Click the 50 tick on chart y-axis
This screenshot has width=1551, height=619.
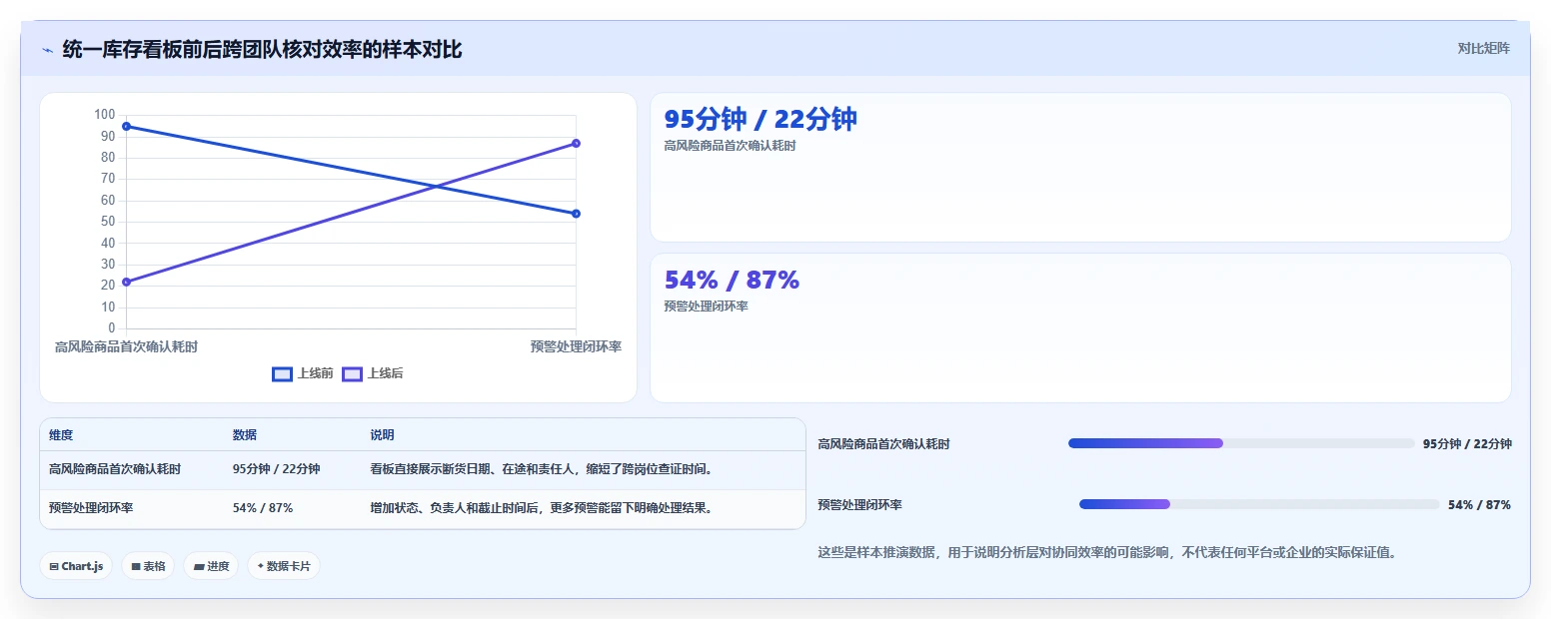click(x=108, y=222)
